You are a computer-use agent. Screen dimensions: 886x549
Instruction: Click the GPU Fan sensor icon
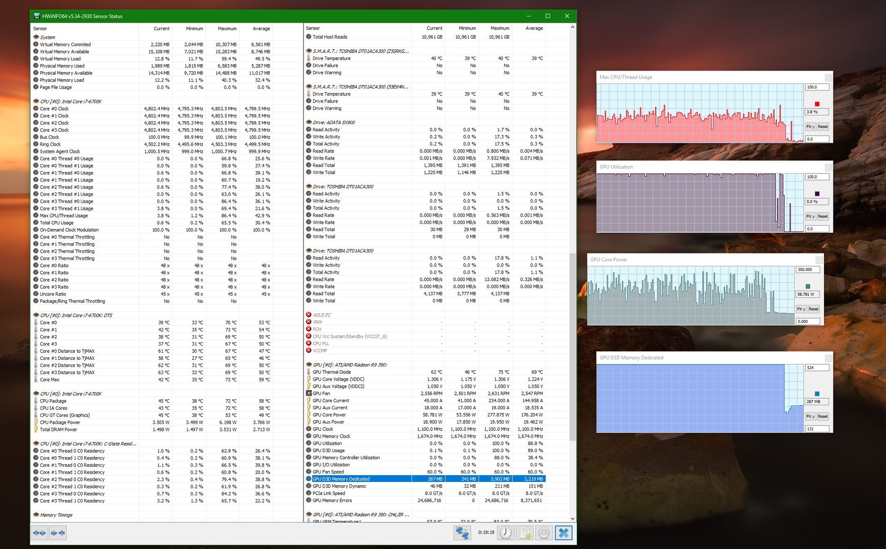(x=309, y=393)
